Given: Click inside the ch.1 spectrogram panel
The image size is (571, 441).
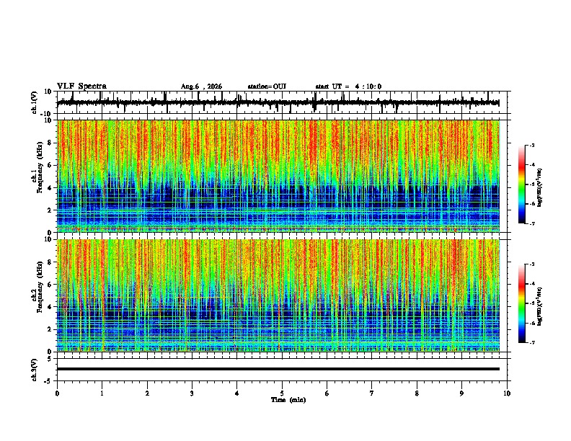Looking at the screenshot, I should click(278, 176).
